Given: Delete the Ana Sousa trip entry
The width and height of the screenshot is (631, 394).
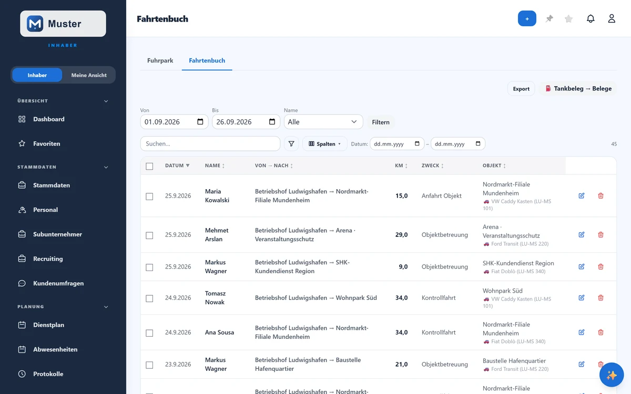Looking at the screenshot, I should point(601,333).
